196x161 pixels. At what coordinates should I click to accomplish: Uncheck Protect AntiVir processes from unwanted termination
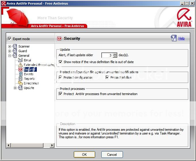coord(60,94)
